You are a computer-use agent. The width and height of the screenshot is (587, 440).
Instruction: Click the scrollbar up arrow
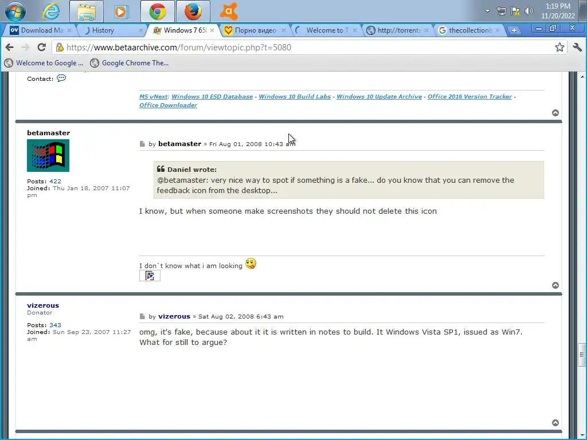(x=582, y=76)
